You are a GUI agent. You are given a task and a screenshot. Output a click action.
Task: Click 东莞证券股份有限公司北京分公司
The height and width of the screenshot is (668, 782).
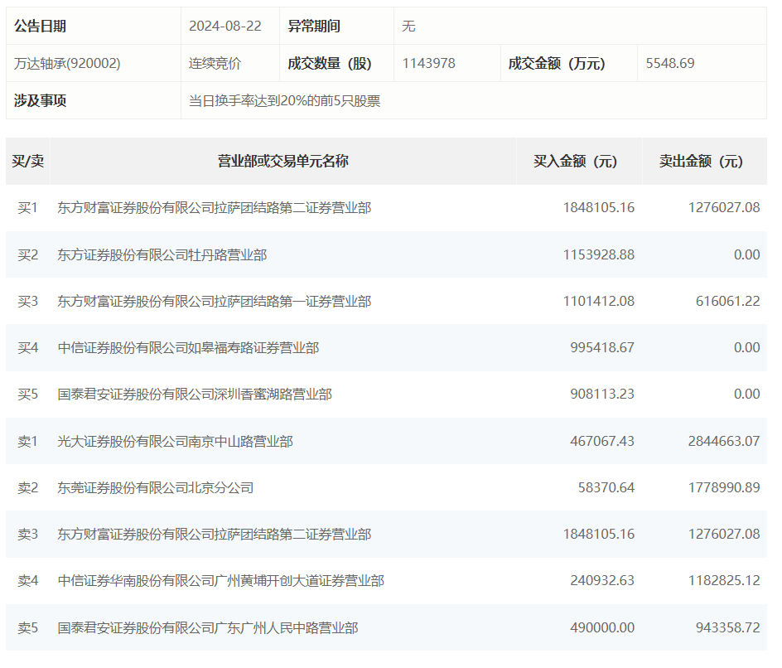pos(156,488)
